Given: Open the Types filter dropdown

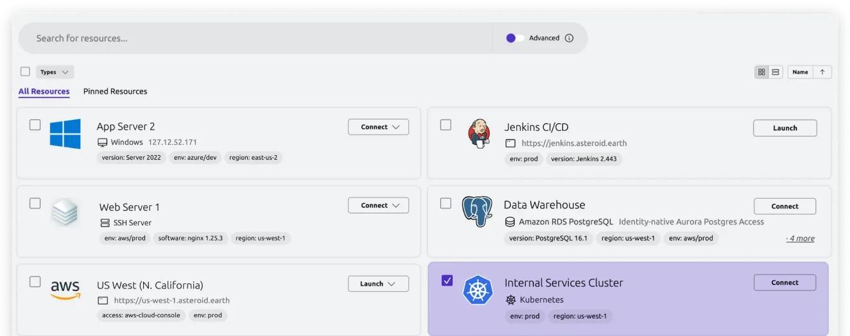Looking at the screenshot, I should 55,72.
